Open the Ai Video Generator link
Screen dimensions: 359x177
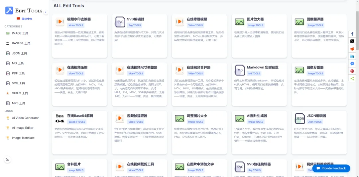click(x=25, y=118)
